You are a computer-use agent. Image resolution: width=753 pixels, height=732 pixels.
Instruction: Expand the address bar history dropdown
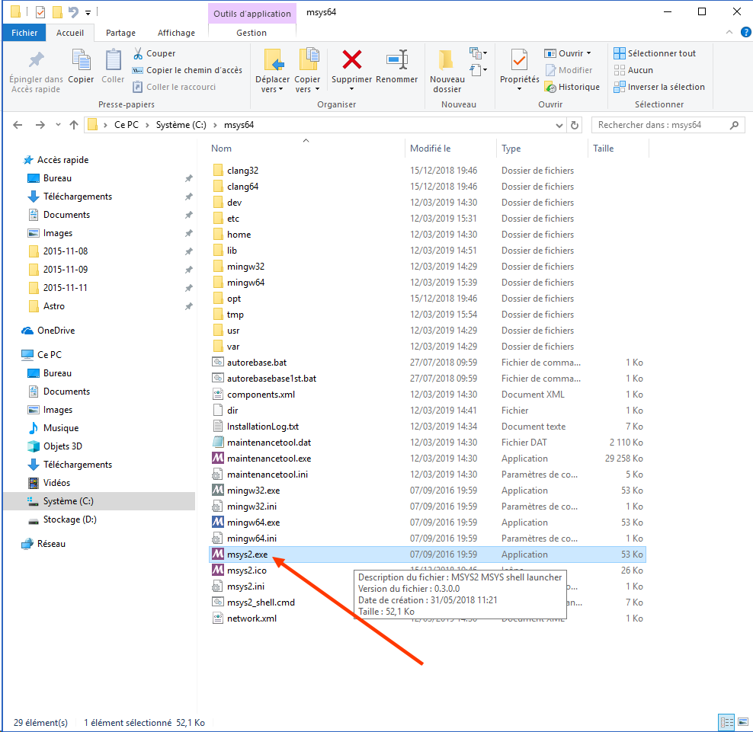point(559,125)
